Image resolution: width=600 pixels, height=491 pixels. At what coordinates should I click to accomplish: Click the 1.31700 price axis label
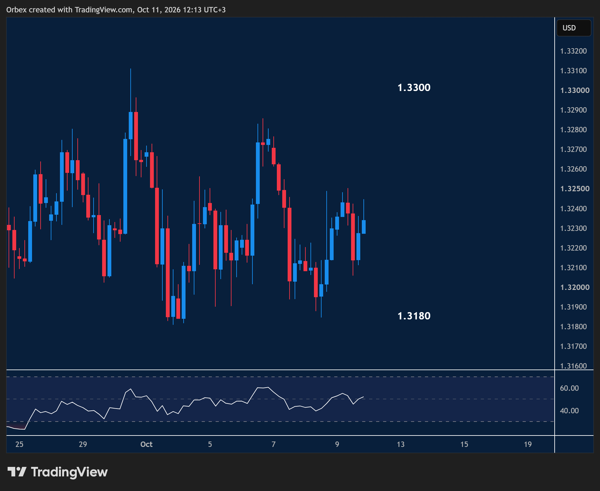(x=573, y=346)
